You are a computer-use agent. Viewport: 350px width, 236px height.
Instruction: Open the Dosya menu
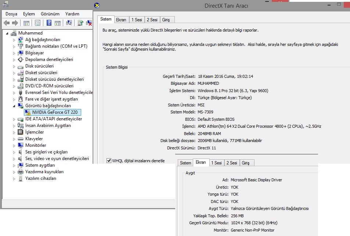11,14
